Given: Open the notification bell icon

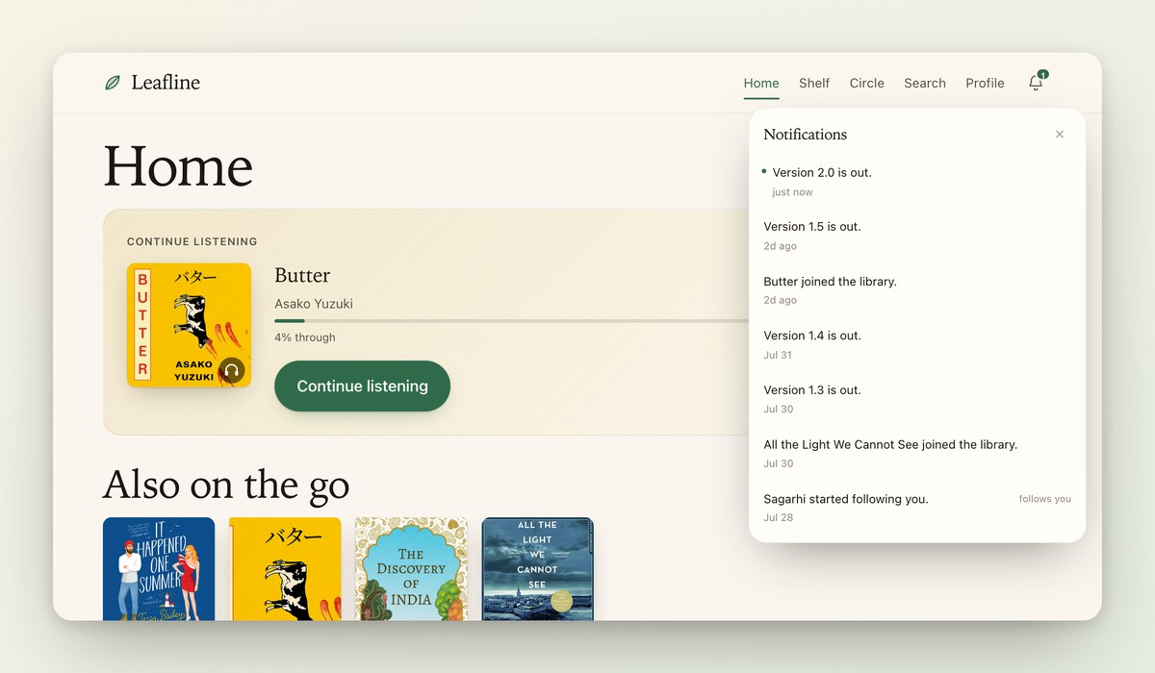Looking at the screenshot, I should pos(1036,83).
